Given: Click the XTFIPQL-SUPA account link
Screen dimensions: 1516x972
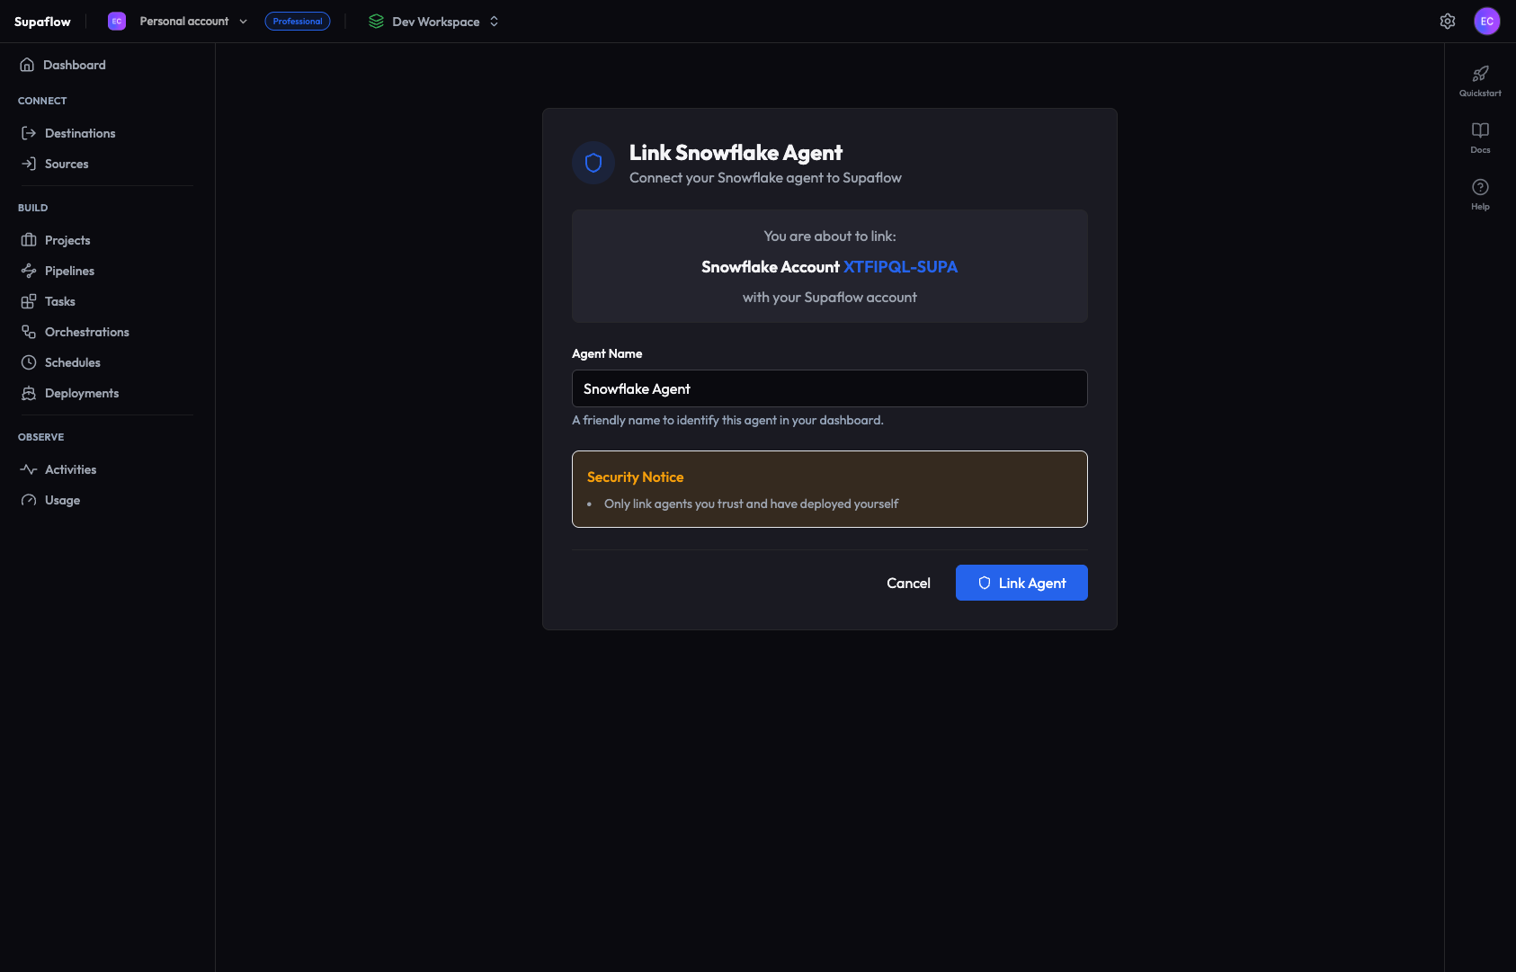Looking at the screenshot, I should (x=899, y=267).
